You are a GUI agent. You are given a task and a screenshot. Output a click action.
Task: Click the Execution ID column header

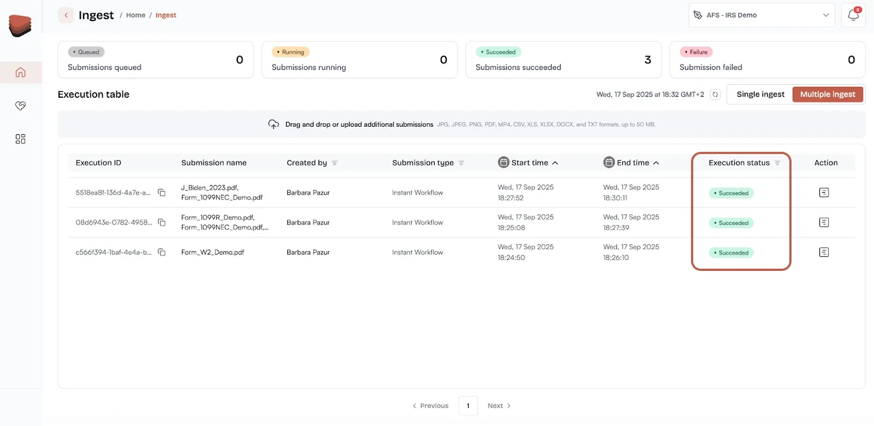(x=98, y=163)
